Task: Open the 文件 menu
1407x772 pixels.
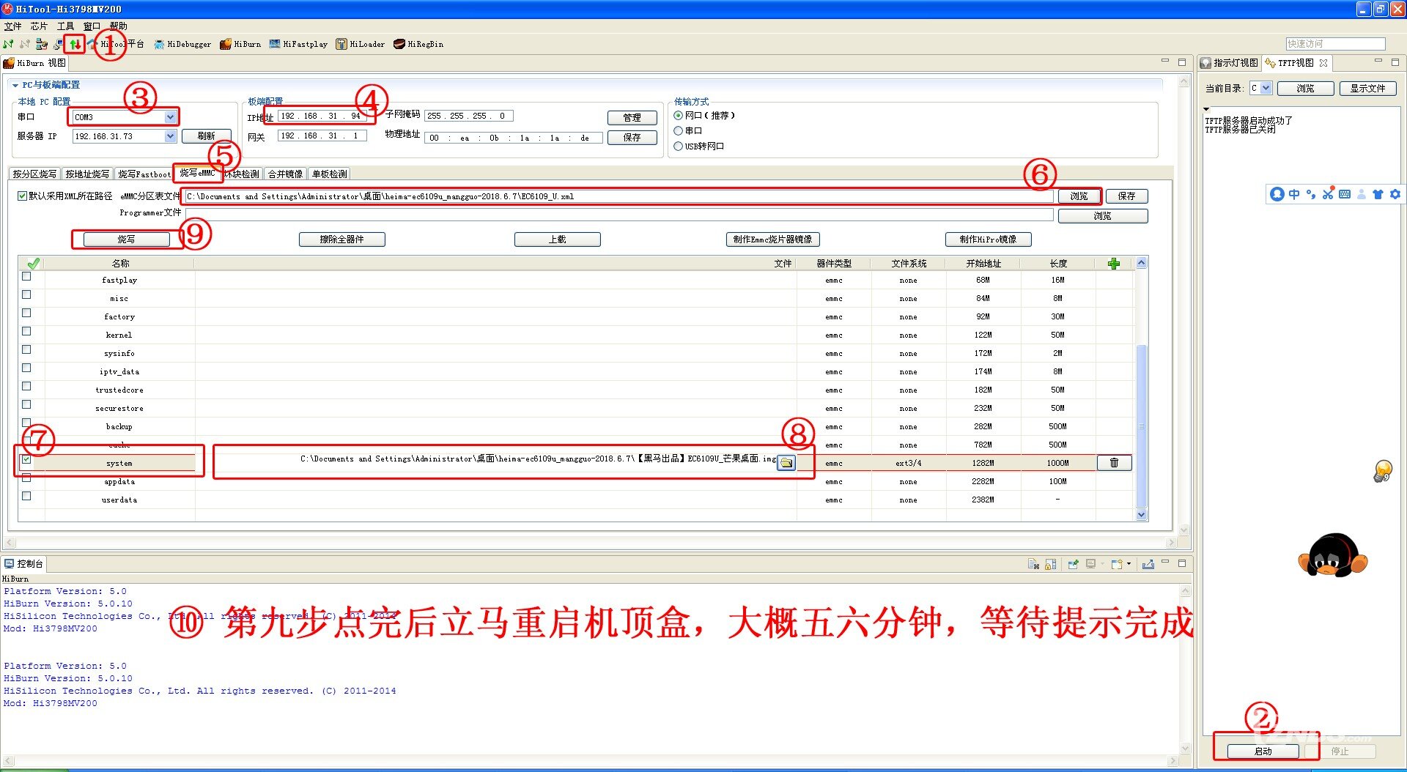Action: click(12, 26)
